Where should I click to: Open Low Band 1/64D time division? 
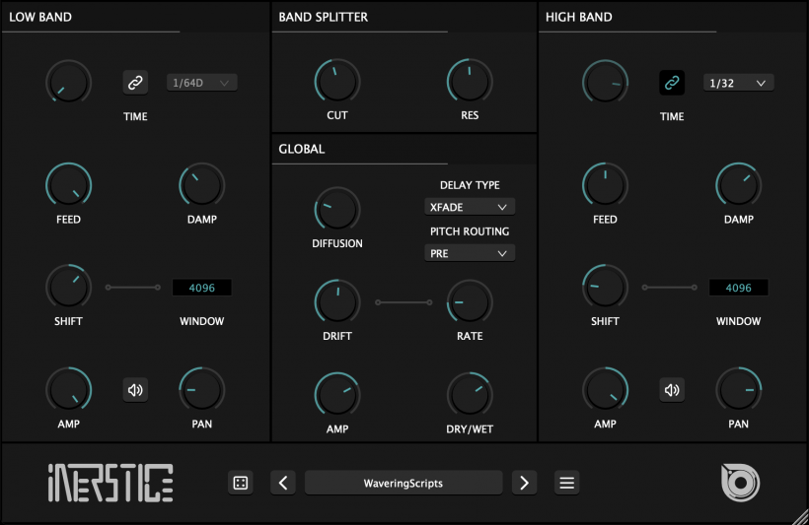coord(202,83)
